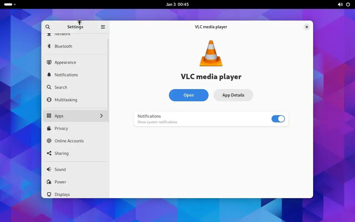This screenshot has width=355, height=222.
Task: Open the Settings hamburger menu
Action: tap(103, 27)
